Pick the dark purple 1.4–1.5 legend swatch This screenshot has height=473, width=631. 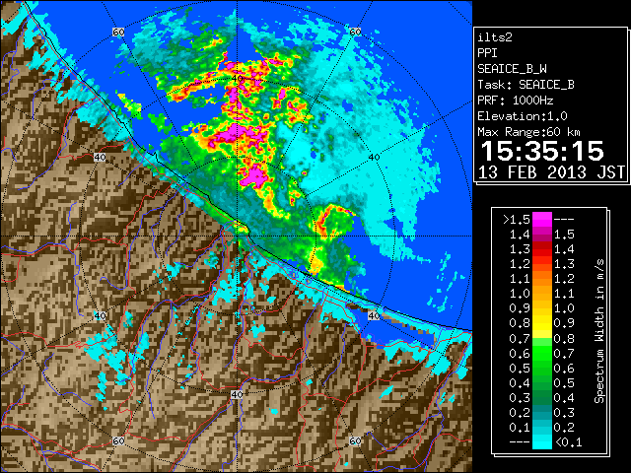click(541, 235)
